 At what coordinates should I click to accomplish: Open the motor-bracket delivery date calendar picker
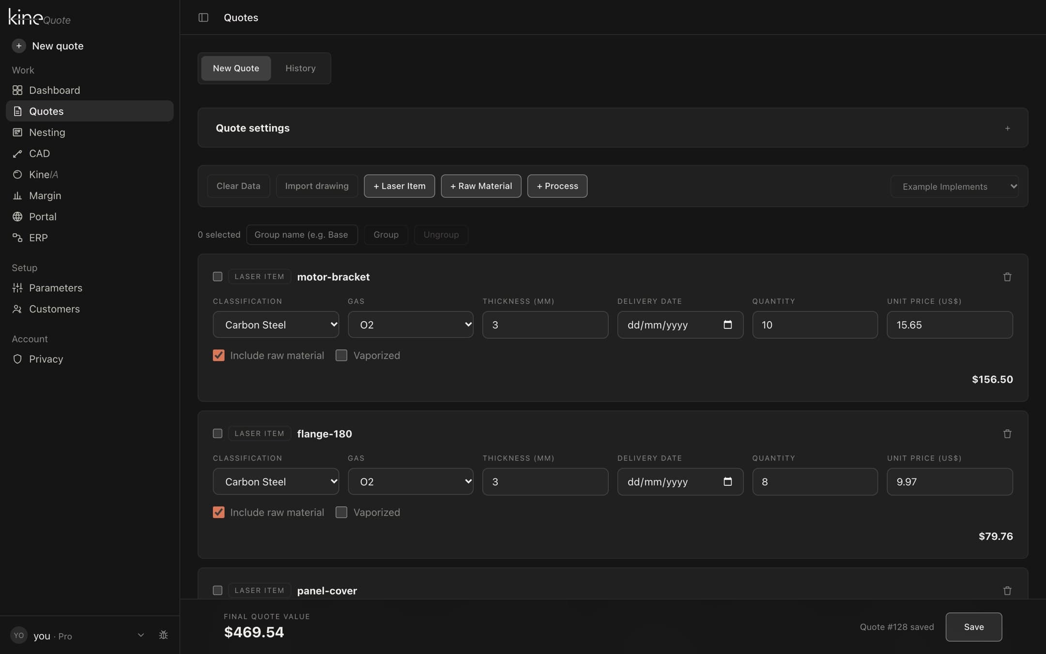[x=727, y=325]
